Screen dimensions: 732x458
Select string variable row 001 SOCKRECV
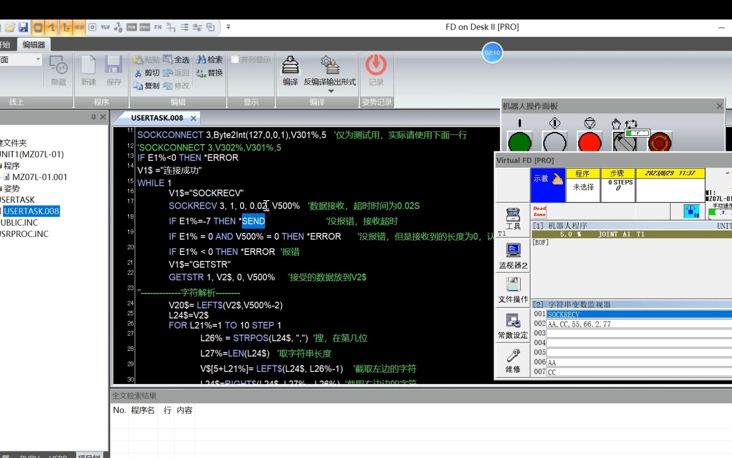[639, 314]
